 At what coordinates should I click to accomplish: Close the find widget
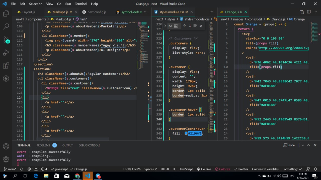pos(201,26)
